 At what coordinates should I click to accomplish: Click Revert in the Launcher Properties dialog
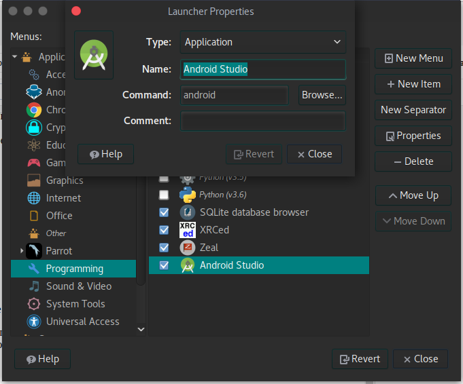254,154
